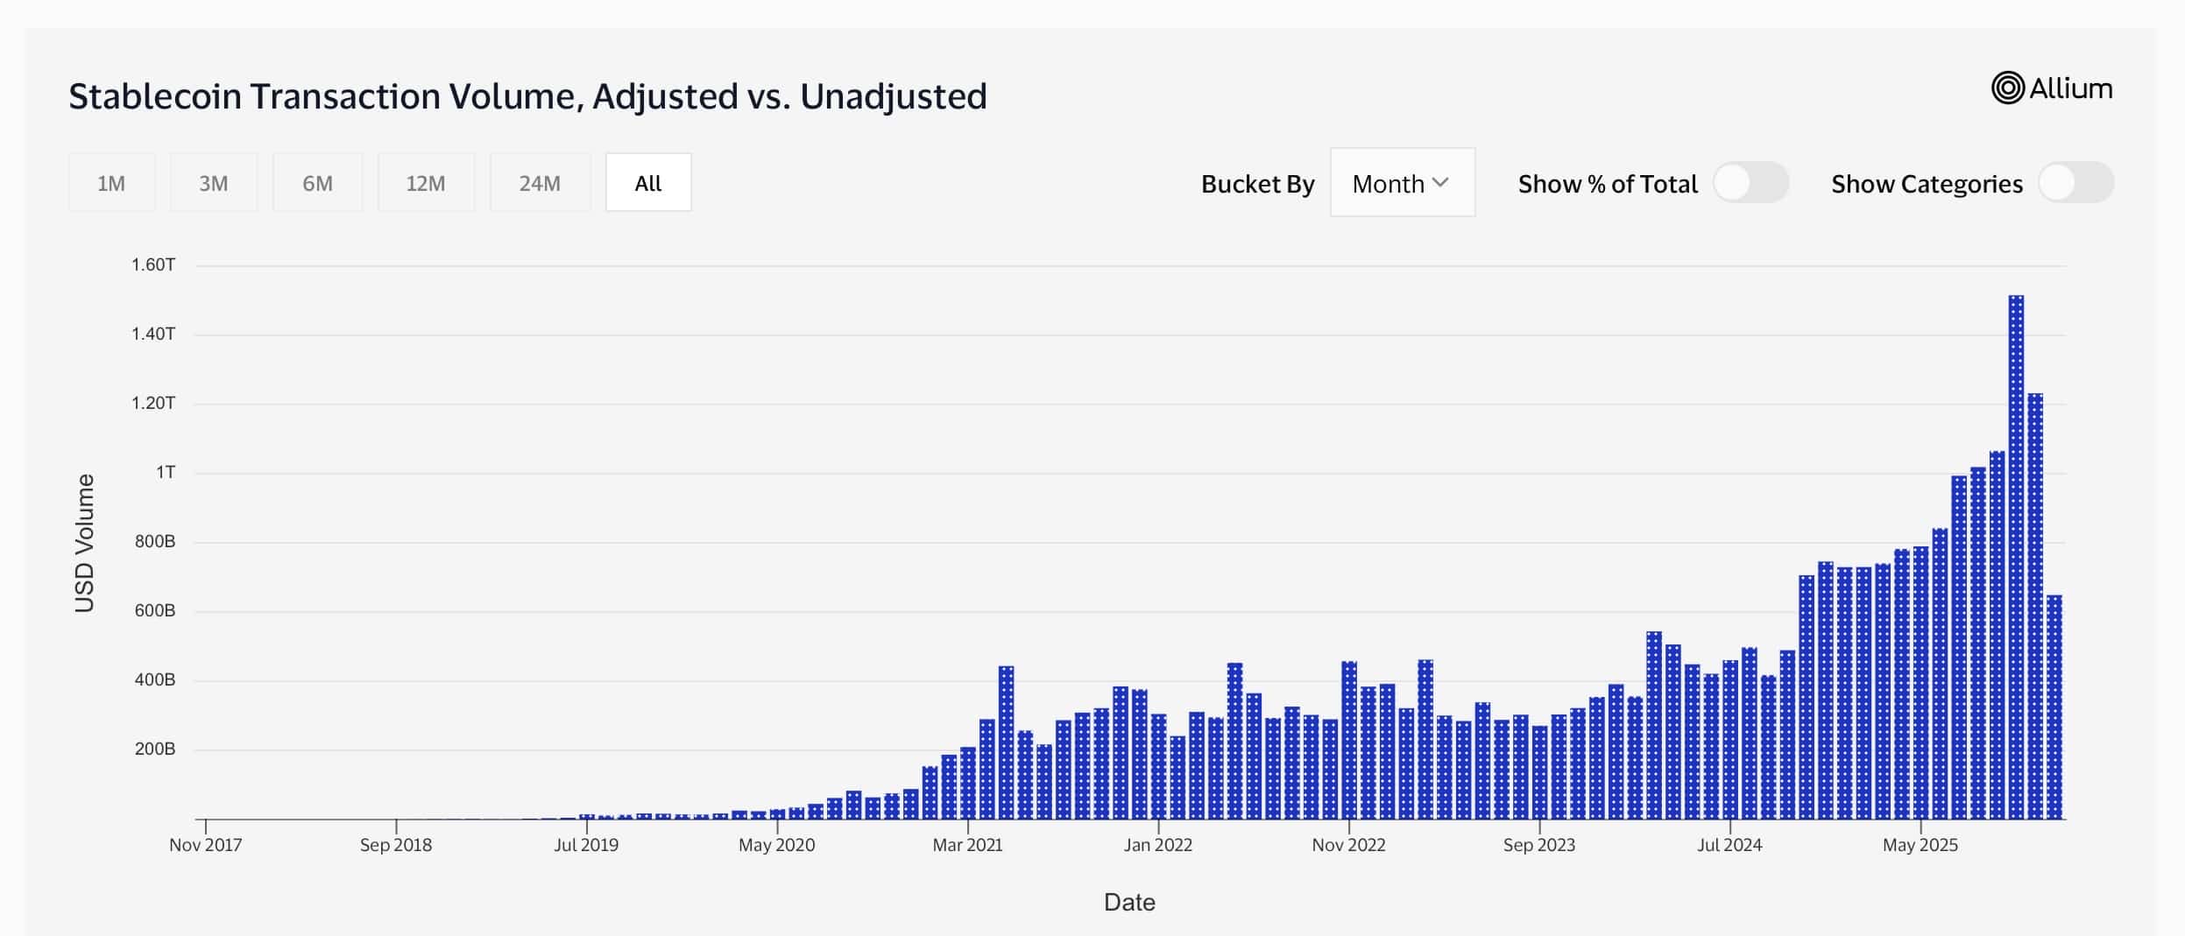The height and width of the screenshot is (936, 2185).
Task: Click the May 2025 axis label
Action: 1920,845
